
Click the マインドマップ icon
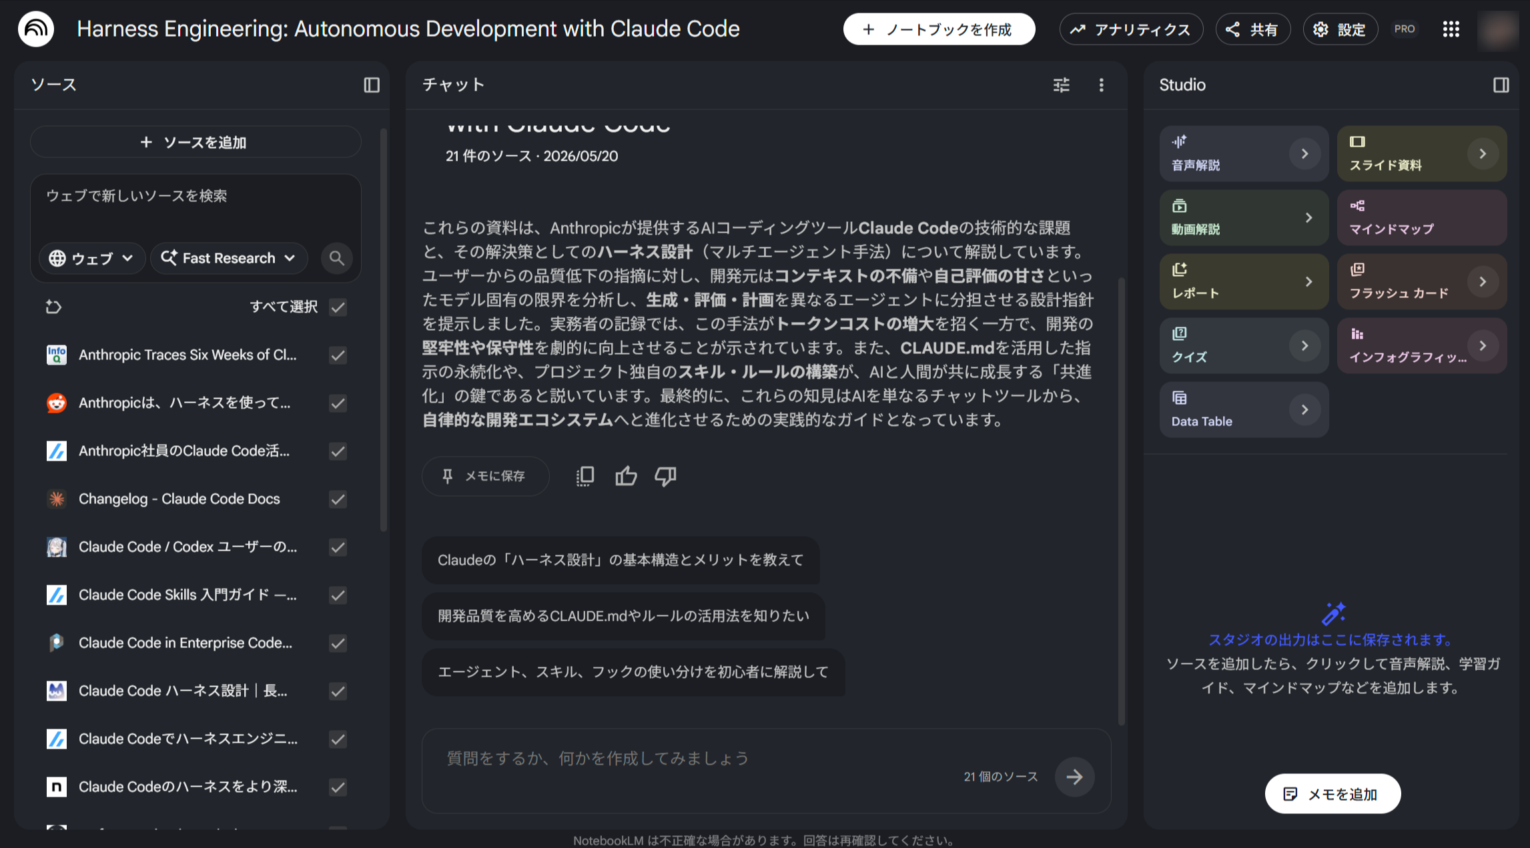[x=1357, y=205]
